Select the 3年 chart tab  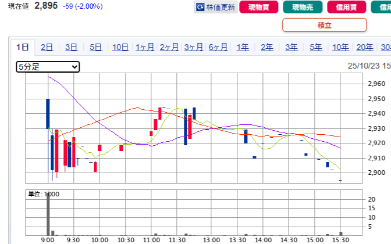[x=292, y=48]
